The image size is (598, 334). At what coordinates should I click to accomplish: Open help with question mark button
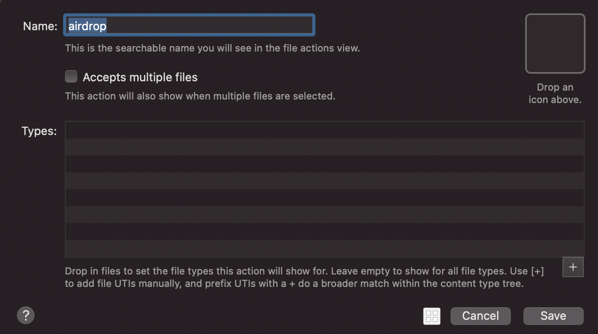click(26, 316)
